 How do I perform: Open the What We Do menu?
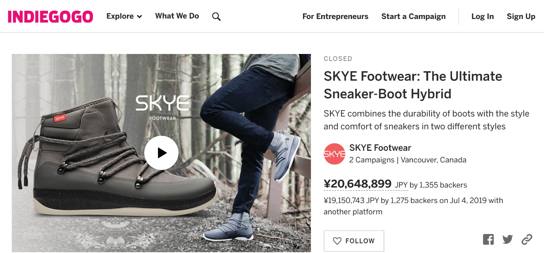tap(177, 16)
